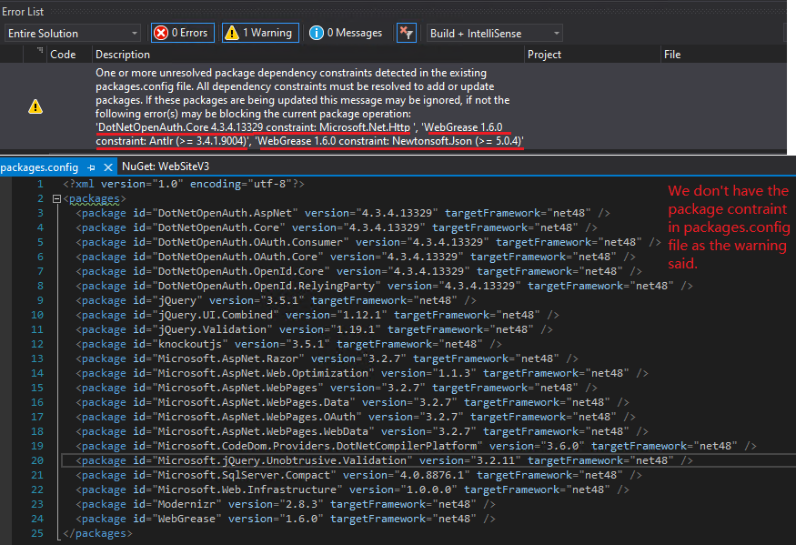
Task: Click the xml version declaration line
Action: pos(184,184)
